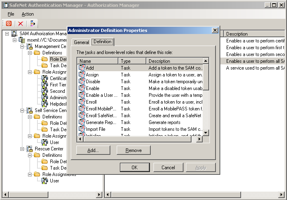Click the Rescue Center application icon
The image size is (287, 200).
[30, 149]
